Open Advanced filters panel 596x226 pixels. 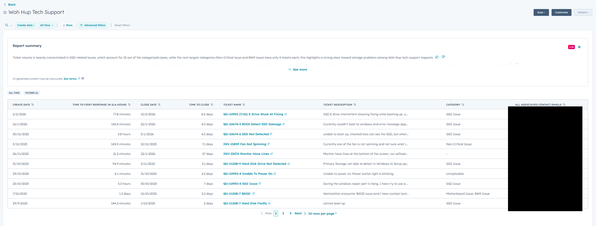93,25
